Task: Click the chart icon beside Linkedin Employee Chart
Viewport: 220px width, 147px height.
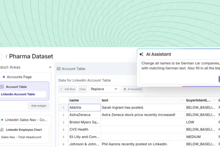Action: click(2, 129)
